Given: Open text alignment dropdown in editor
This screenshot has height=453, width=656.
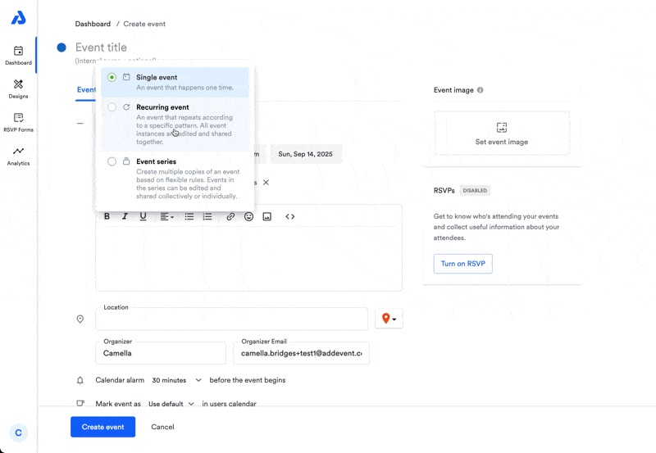Looking at the screenshot, I should pos(166,216).
